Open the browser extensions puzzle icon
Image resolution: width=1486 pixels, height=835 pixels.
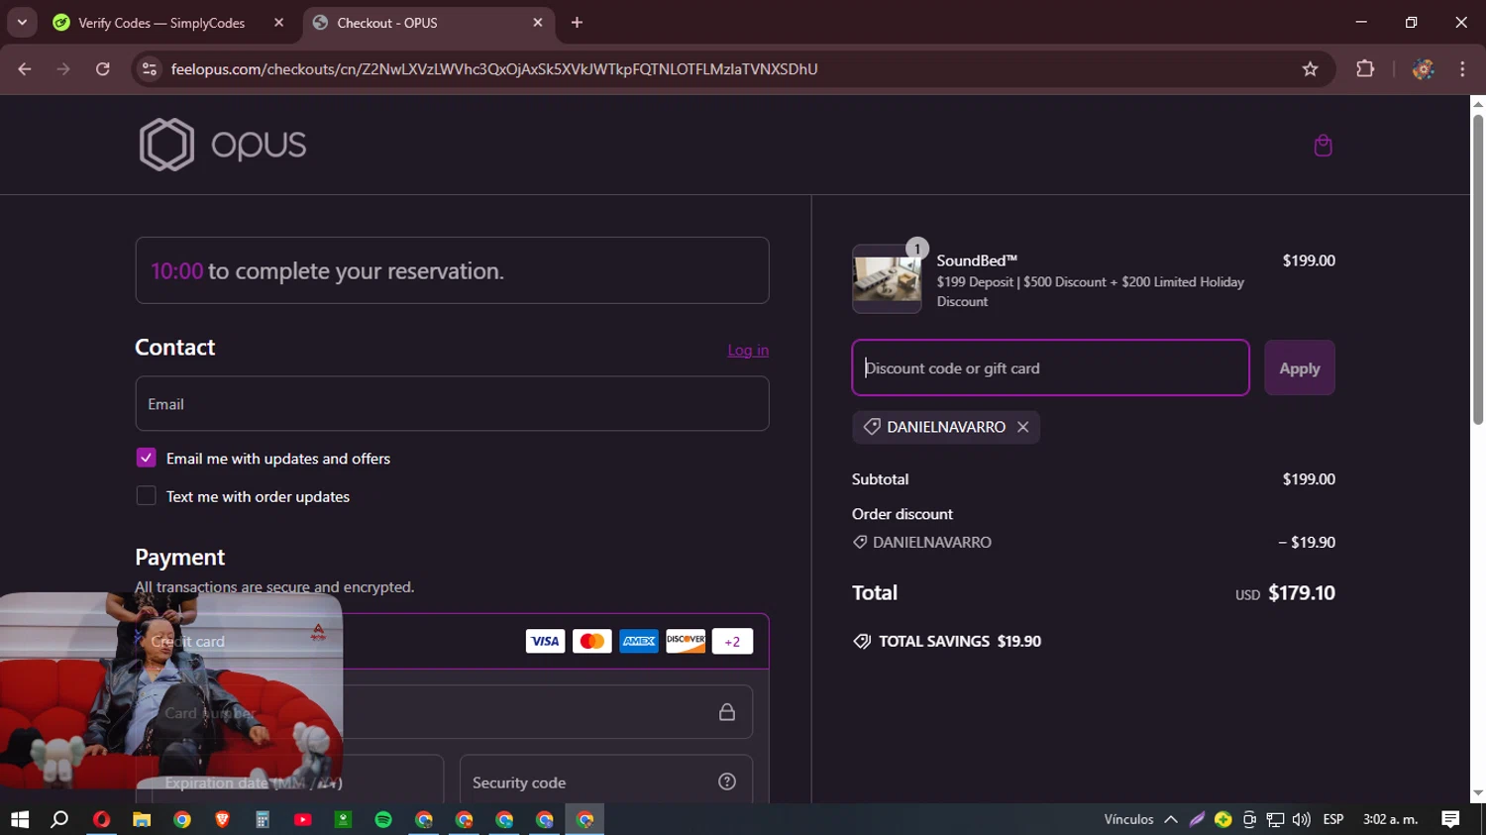coord(1365,69)
